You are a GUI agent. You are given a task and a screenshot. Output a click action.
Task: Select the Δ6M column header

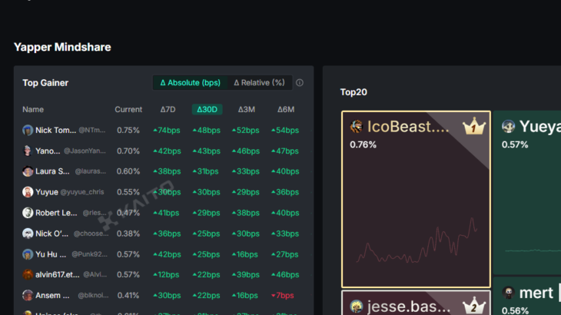(x=286, y=109)
